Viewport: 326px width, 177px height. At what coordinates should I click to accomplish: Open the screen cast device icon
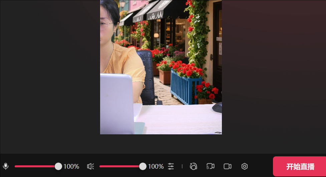[210, 166]
